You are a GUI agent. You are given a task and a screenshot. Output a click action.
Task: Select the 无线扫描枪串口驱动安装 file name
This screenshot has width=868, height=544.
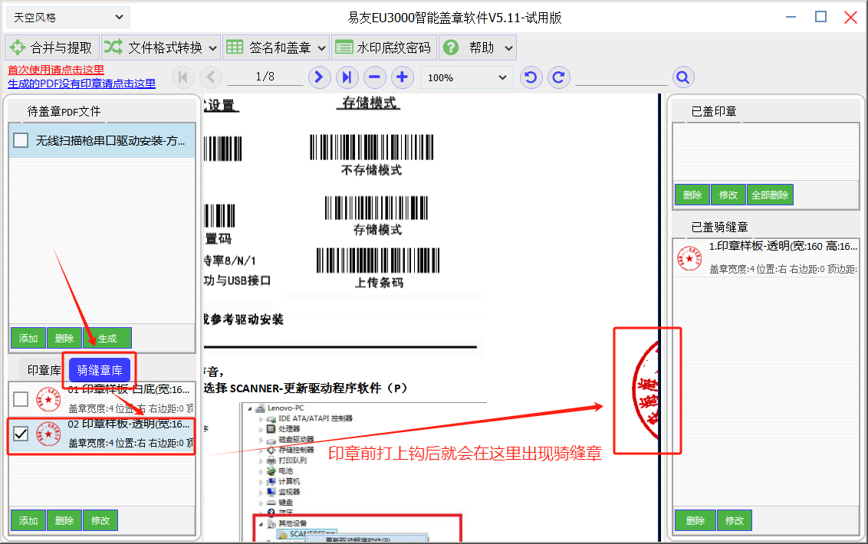[x=110, y=140]
